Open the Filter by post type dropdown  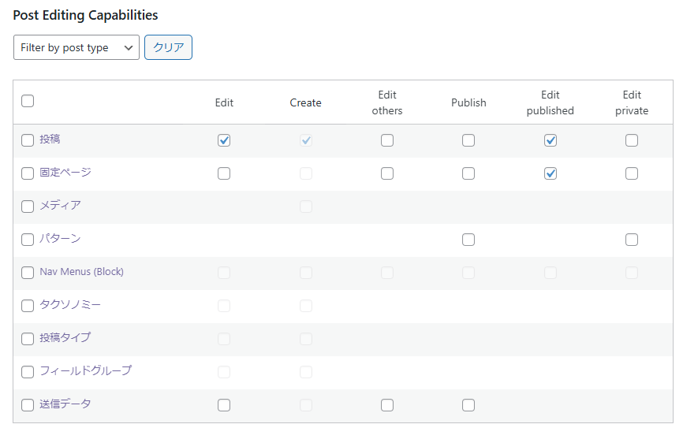pyautogui.click(x=77, y=47)
